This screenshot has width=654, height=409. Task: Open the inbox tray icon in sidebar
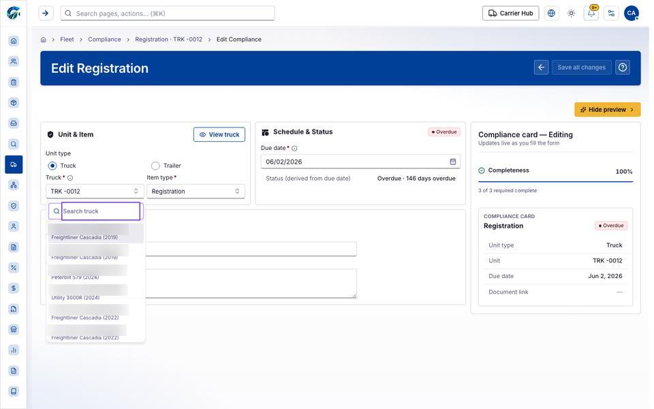click(14, 123)
